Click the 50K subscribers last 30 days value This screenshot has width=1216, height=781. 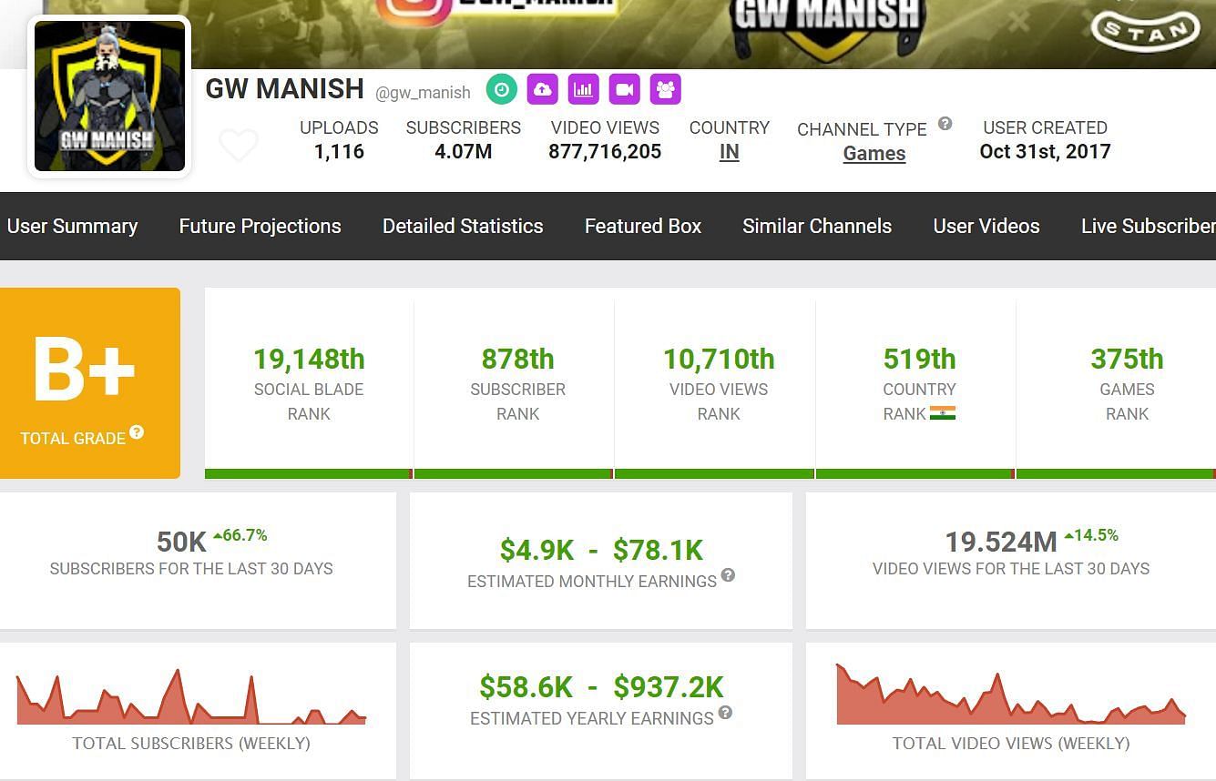(181, 543)
